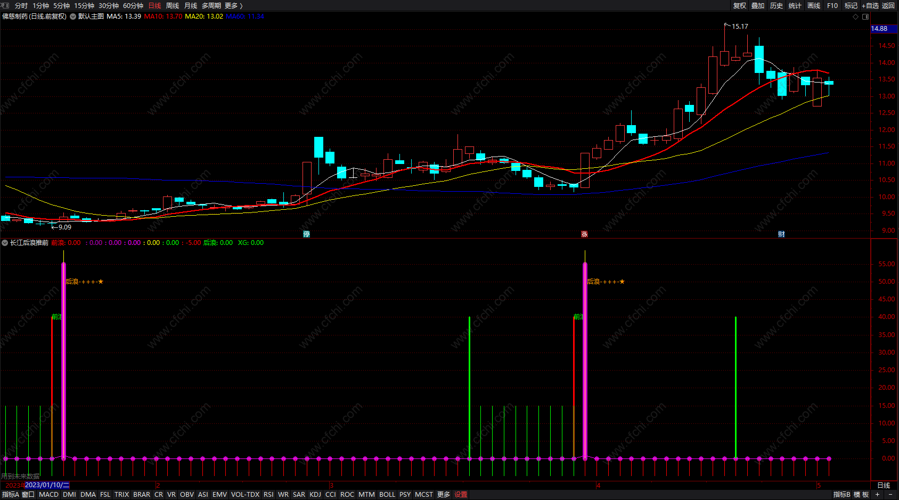
Task: Expand the 长江后浪推前 indicator dropdown arrow
Action: (x=5, y=243)
